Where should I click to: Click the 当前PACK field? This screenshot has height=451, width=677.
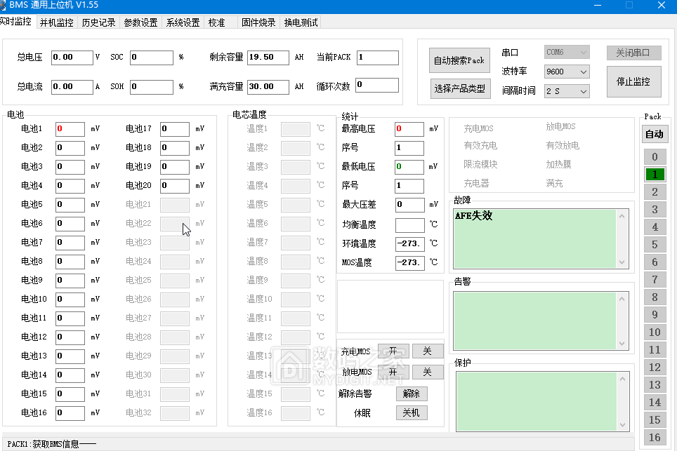tap(377, 58)
